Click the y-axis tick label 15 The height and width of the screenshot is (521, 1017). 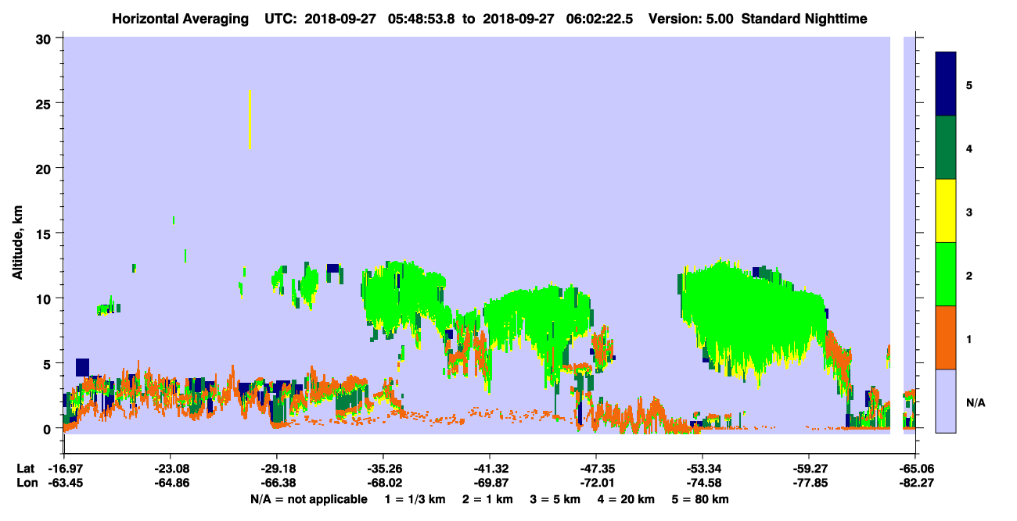click(45, 234)
